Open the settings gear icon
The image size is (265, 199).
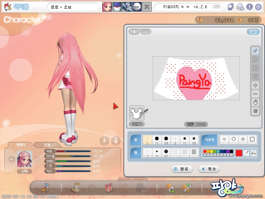click(x=258, y=7)
